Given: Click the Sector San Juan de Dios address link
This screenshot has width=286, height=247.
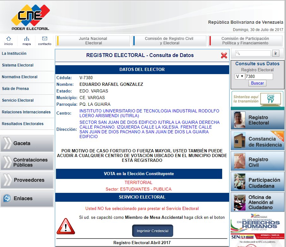Looking at the screenshot, I should [x=149, y=129].
